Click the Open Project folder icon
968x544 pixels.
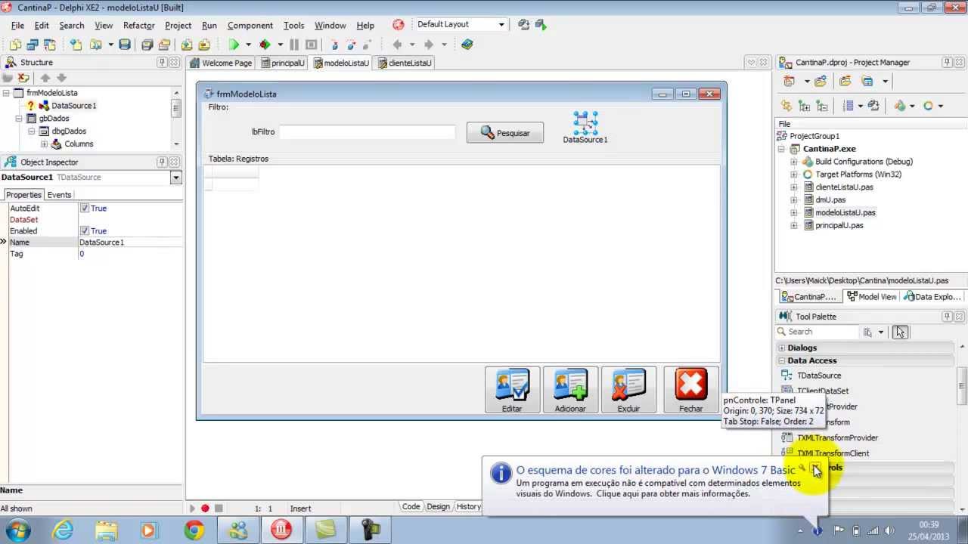pos(164,45)
